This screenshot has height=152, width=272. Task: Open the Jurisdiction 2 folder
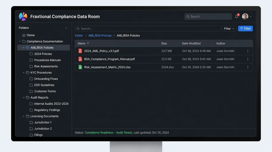pos(43,129)
